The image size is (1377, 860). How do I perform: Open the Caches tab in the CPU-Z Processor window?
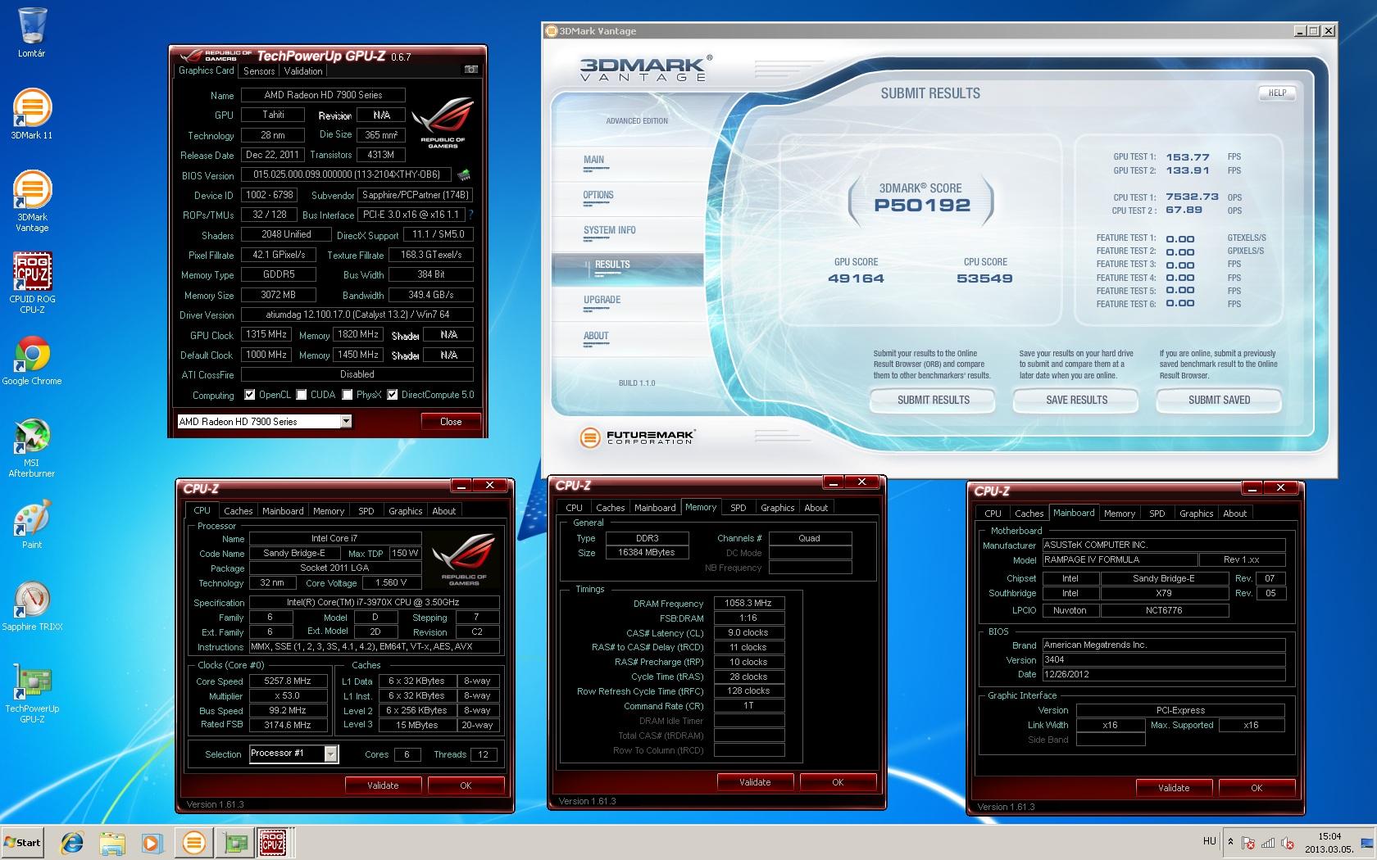239,511
